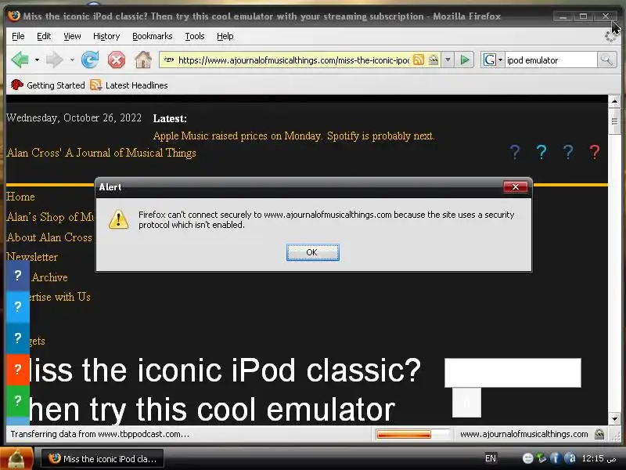
Task: Click the vertical scrollbar down arrow
Action: (614, 419)
